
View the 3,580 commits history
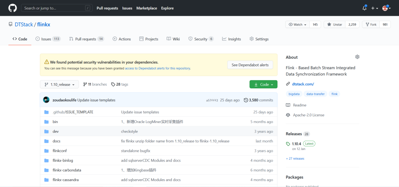[x=258, y=100]
